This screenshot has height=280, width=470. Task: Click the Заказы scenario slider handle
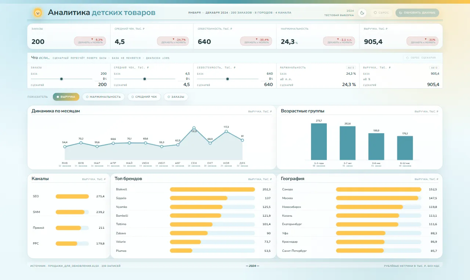(61, 79)
